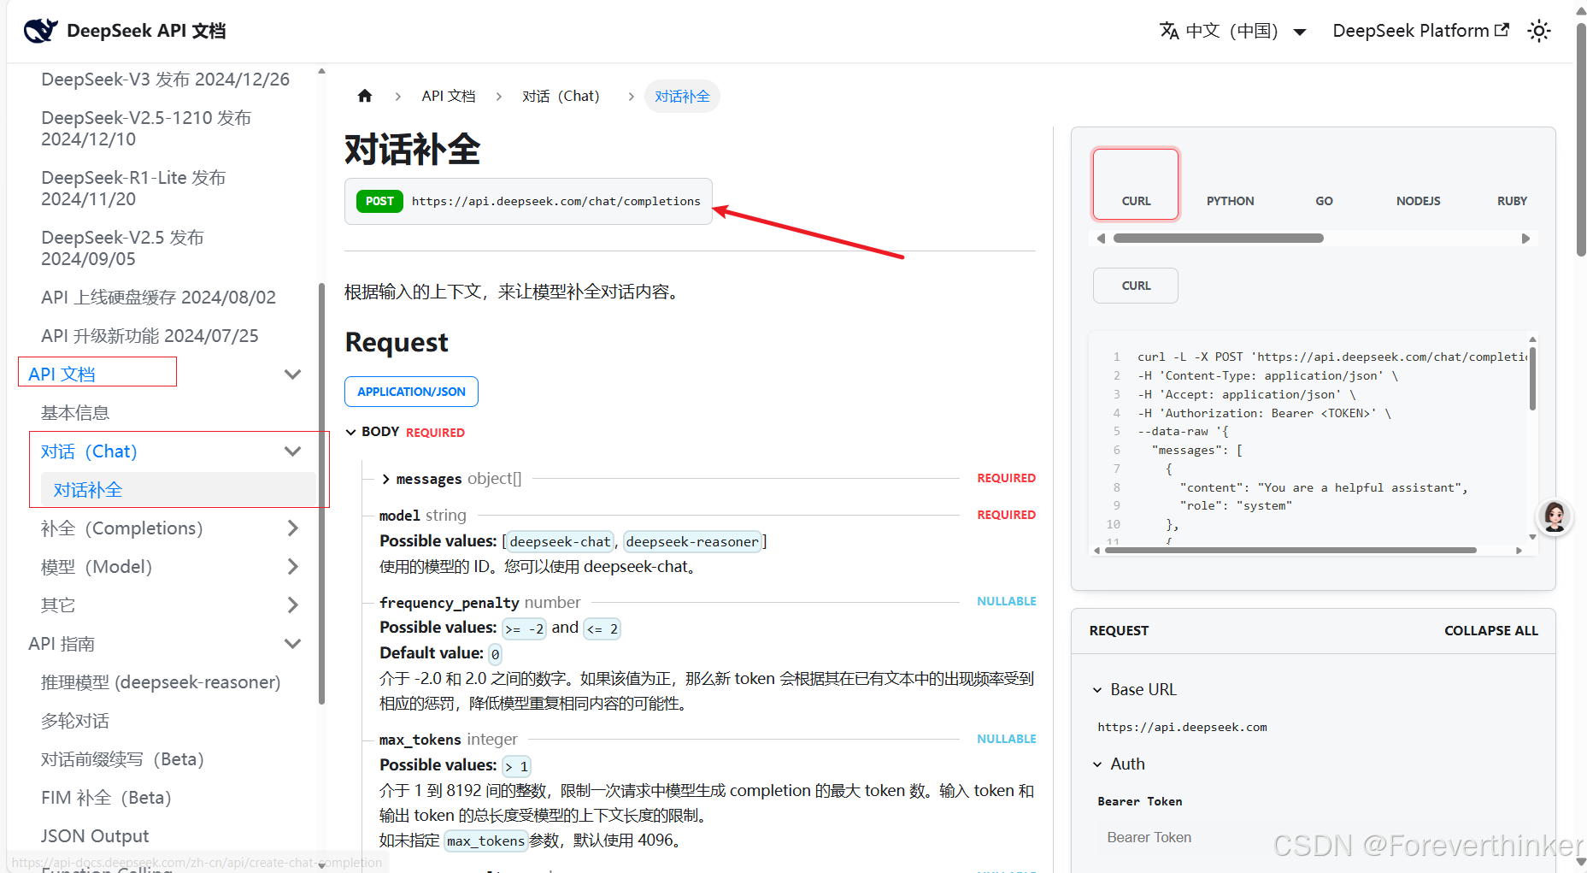Click the POST endpoint URL box
The height and width of the screenshot is (873, 1587).
(x=528, y=201)
